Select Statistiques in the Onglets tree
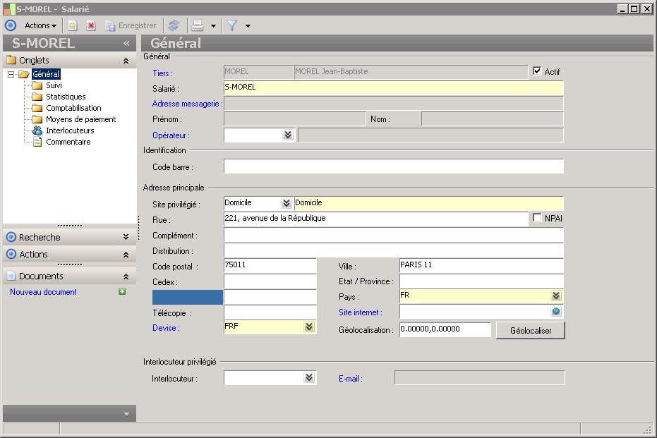Viewport: 657px width, 438px height. pyautogui.click(x=66, y=97)
